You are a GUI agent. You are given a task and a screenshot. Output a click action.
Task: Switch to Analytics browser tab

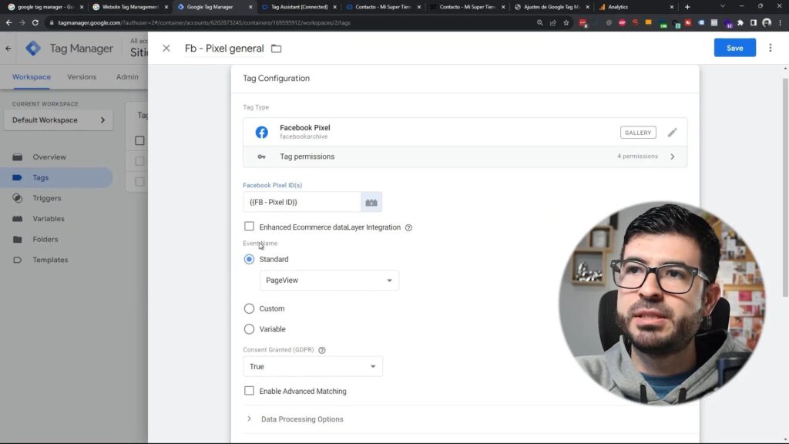point(636,7)
